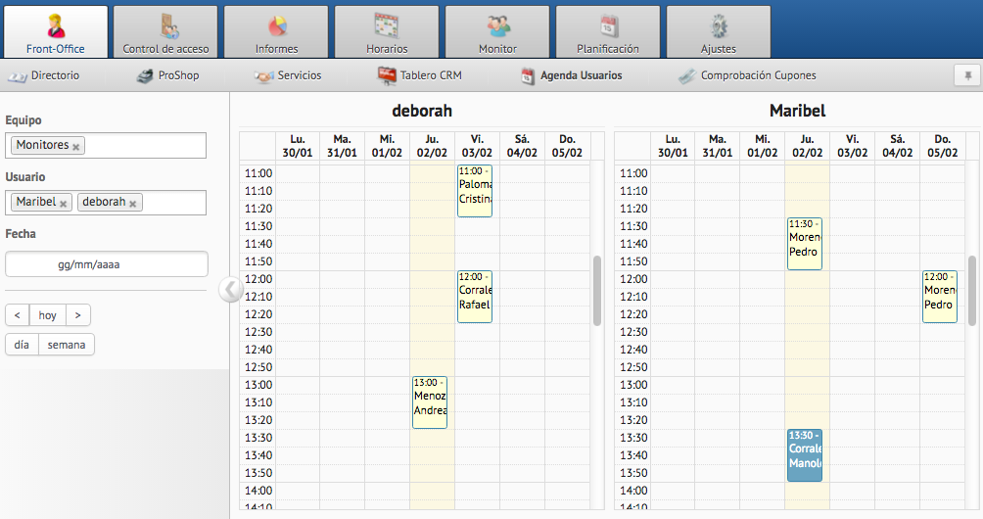Go to next period with > button
The width and height of the screenshot is (983, 519).
coord(77,314)
